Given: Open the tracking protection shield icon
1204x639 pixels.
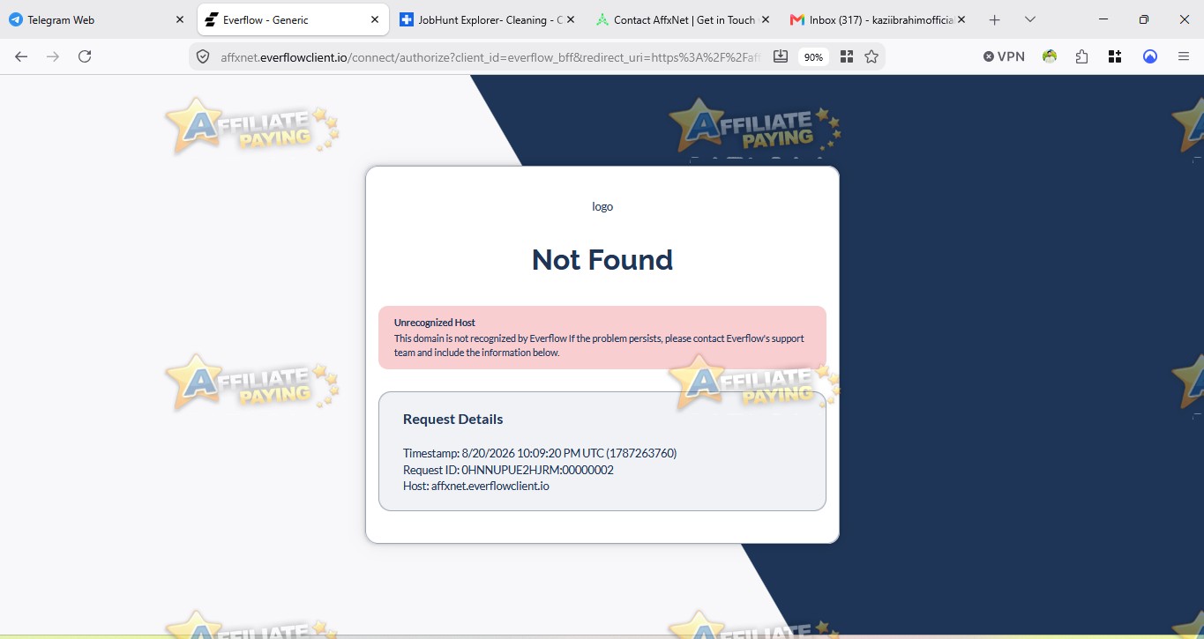Looking at the screenshot, I should (203, 56).
